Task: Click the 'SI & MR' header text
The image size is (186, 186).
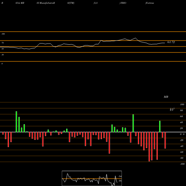Action: pyautogui.click(x=20, y=3)
